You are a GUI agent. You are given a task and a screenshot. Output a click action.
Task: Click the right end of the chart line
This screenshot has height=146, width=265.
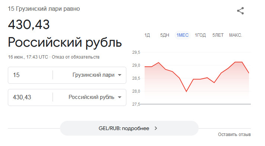coord(249,73)
